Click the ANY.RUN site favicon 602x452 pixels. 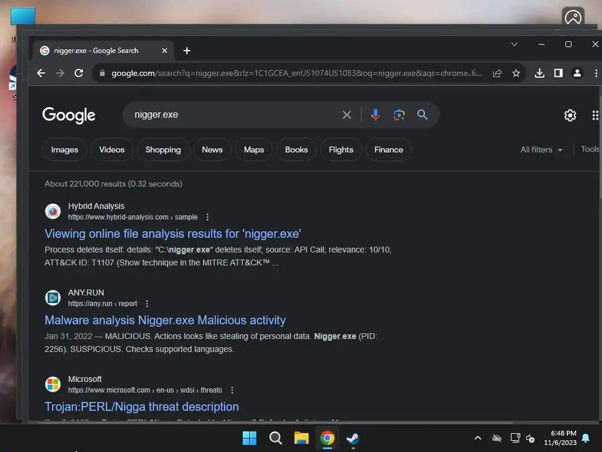[x=53, y=298]
